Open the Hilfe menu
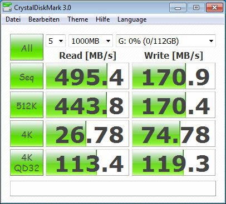 [x=103, y=19]
